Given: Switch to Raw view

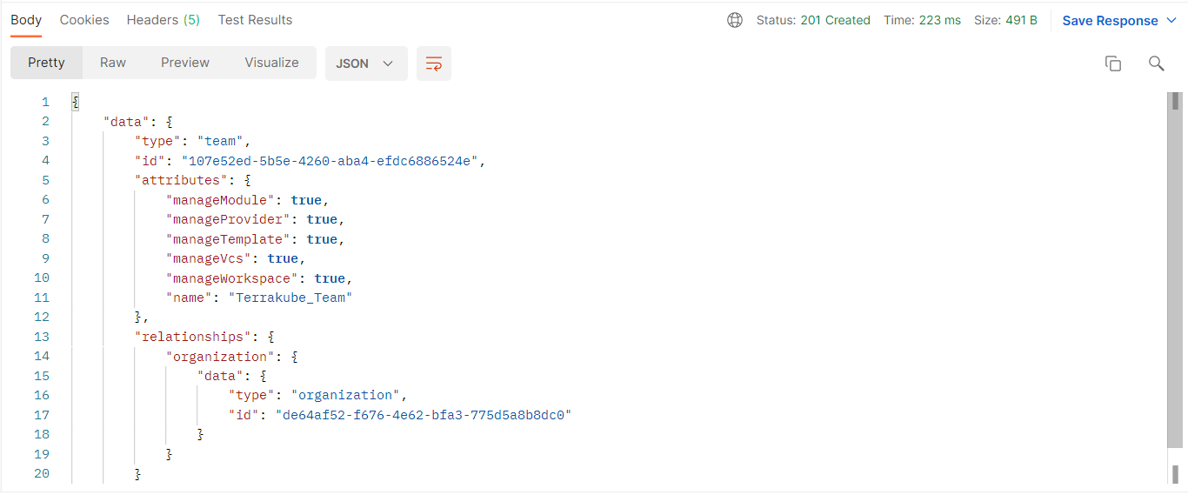Looking at the screenshot, I should [113, 63].
